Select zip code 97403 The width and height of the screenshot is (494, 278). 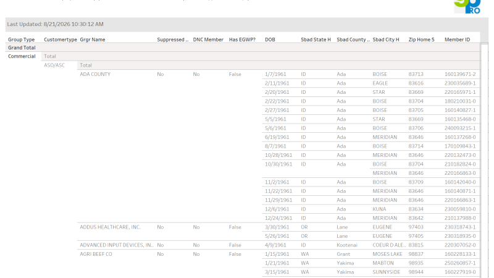(416, 227)
